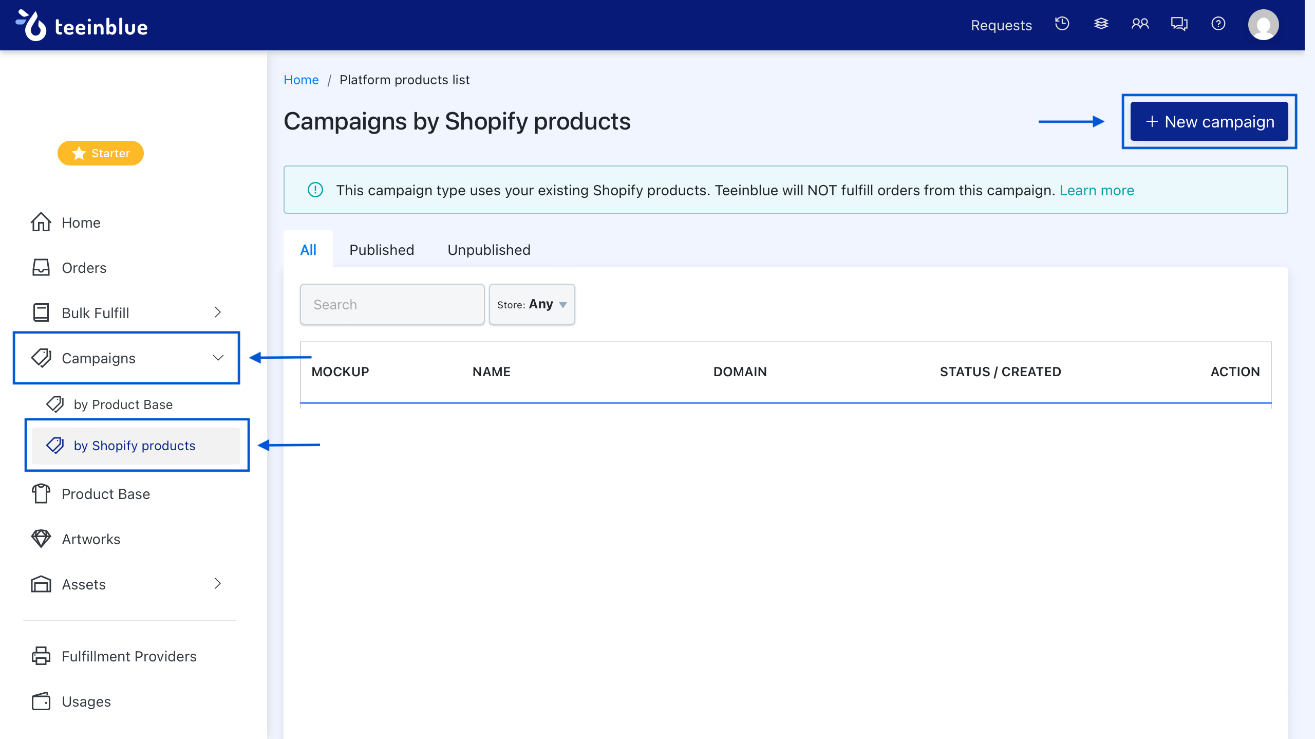
Task: Click the STATUS / CREATED column header
Action: click(1000, 372)
